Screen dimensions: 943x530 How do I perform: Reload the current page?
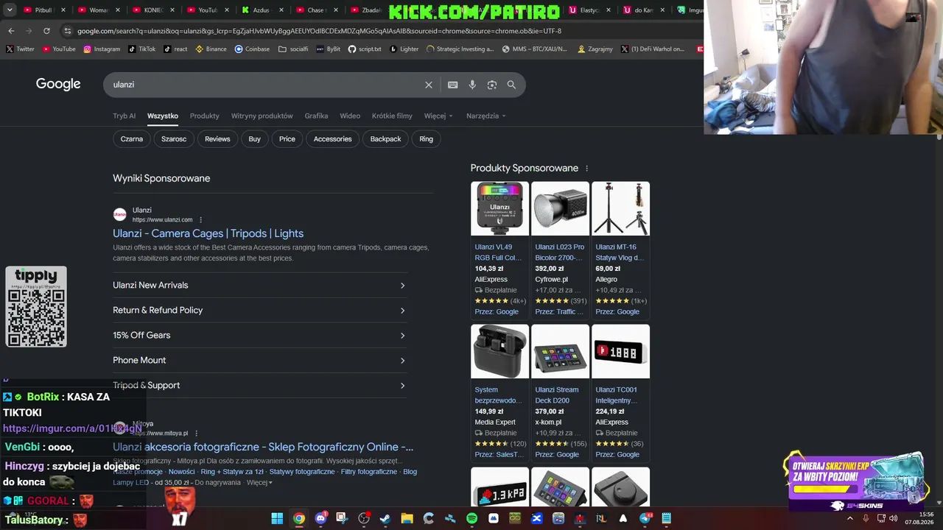[46, 31]
